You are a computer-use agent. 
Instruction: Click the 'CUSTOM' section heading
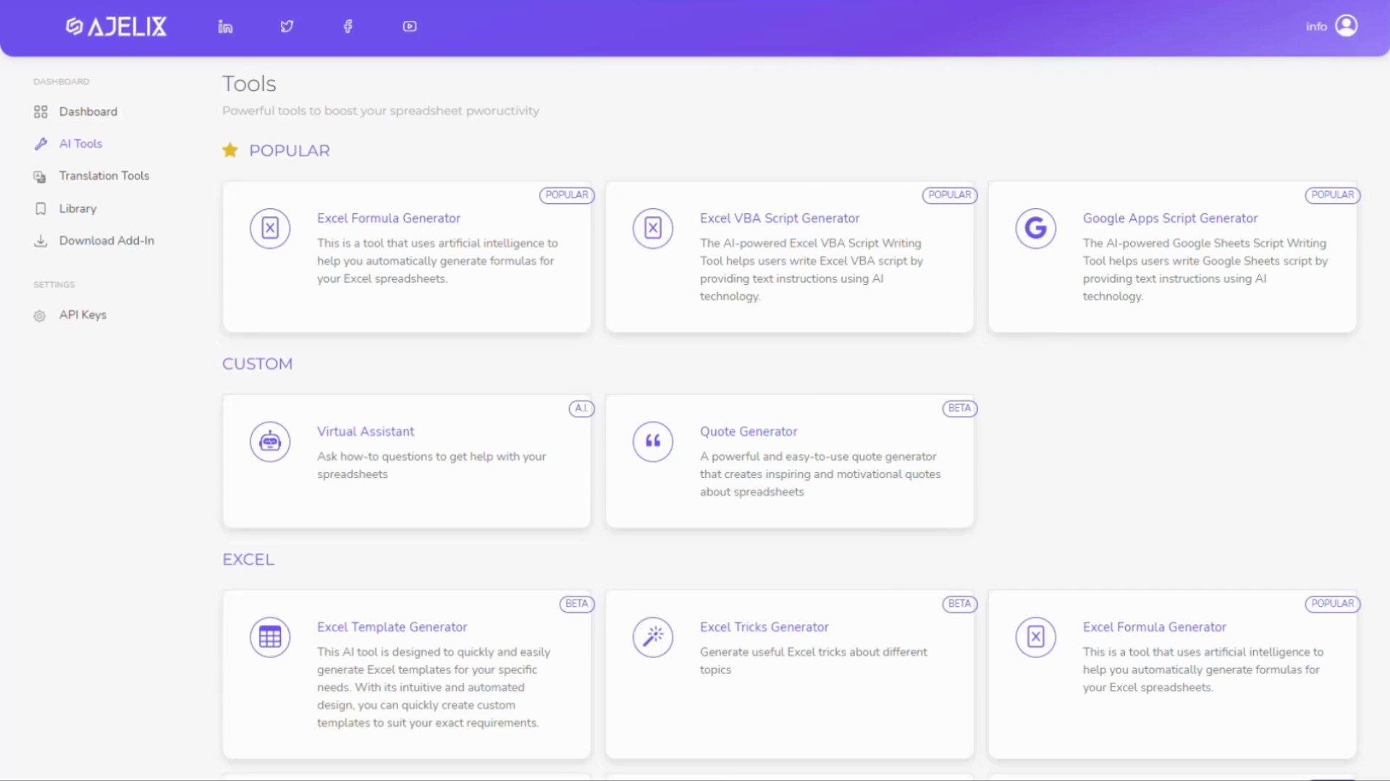tap(257, 364)
